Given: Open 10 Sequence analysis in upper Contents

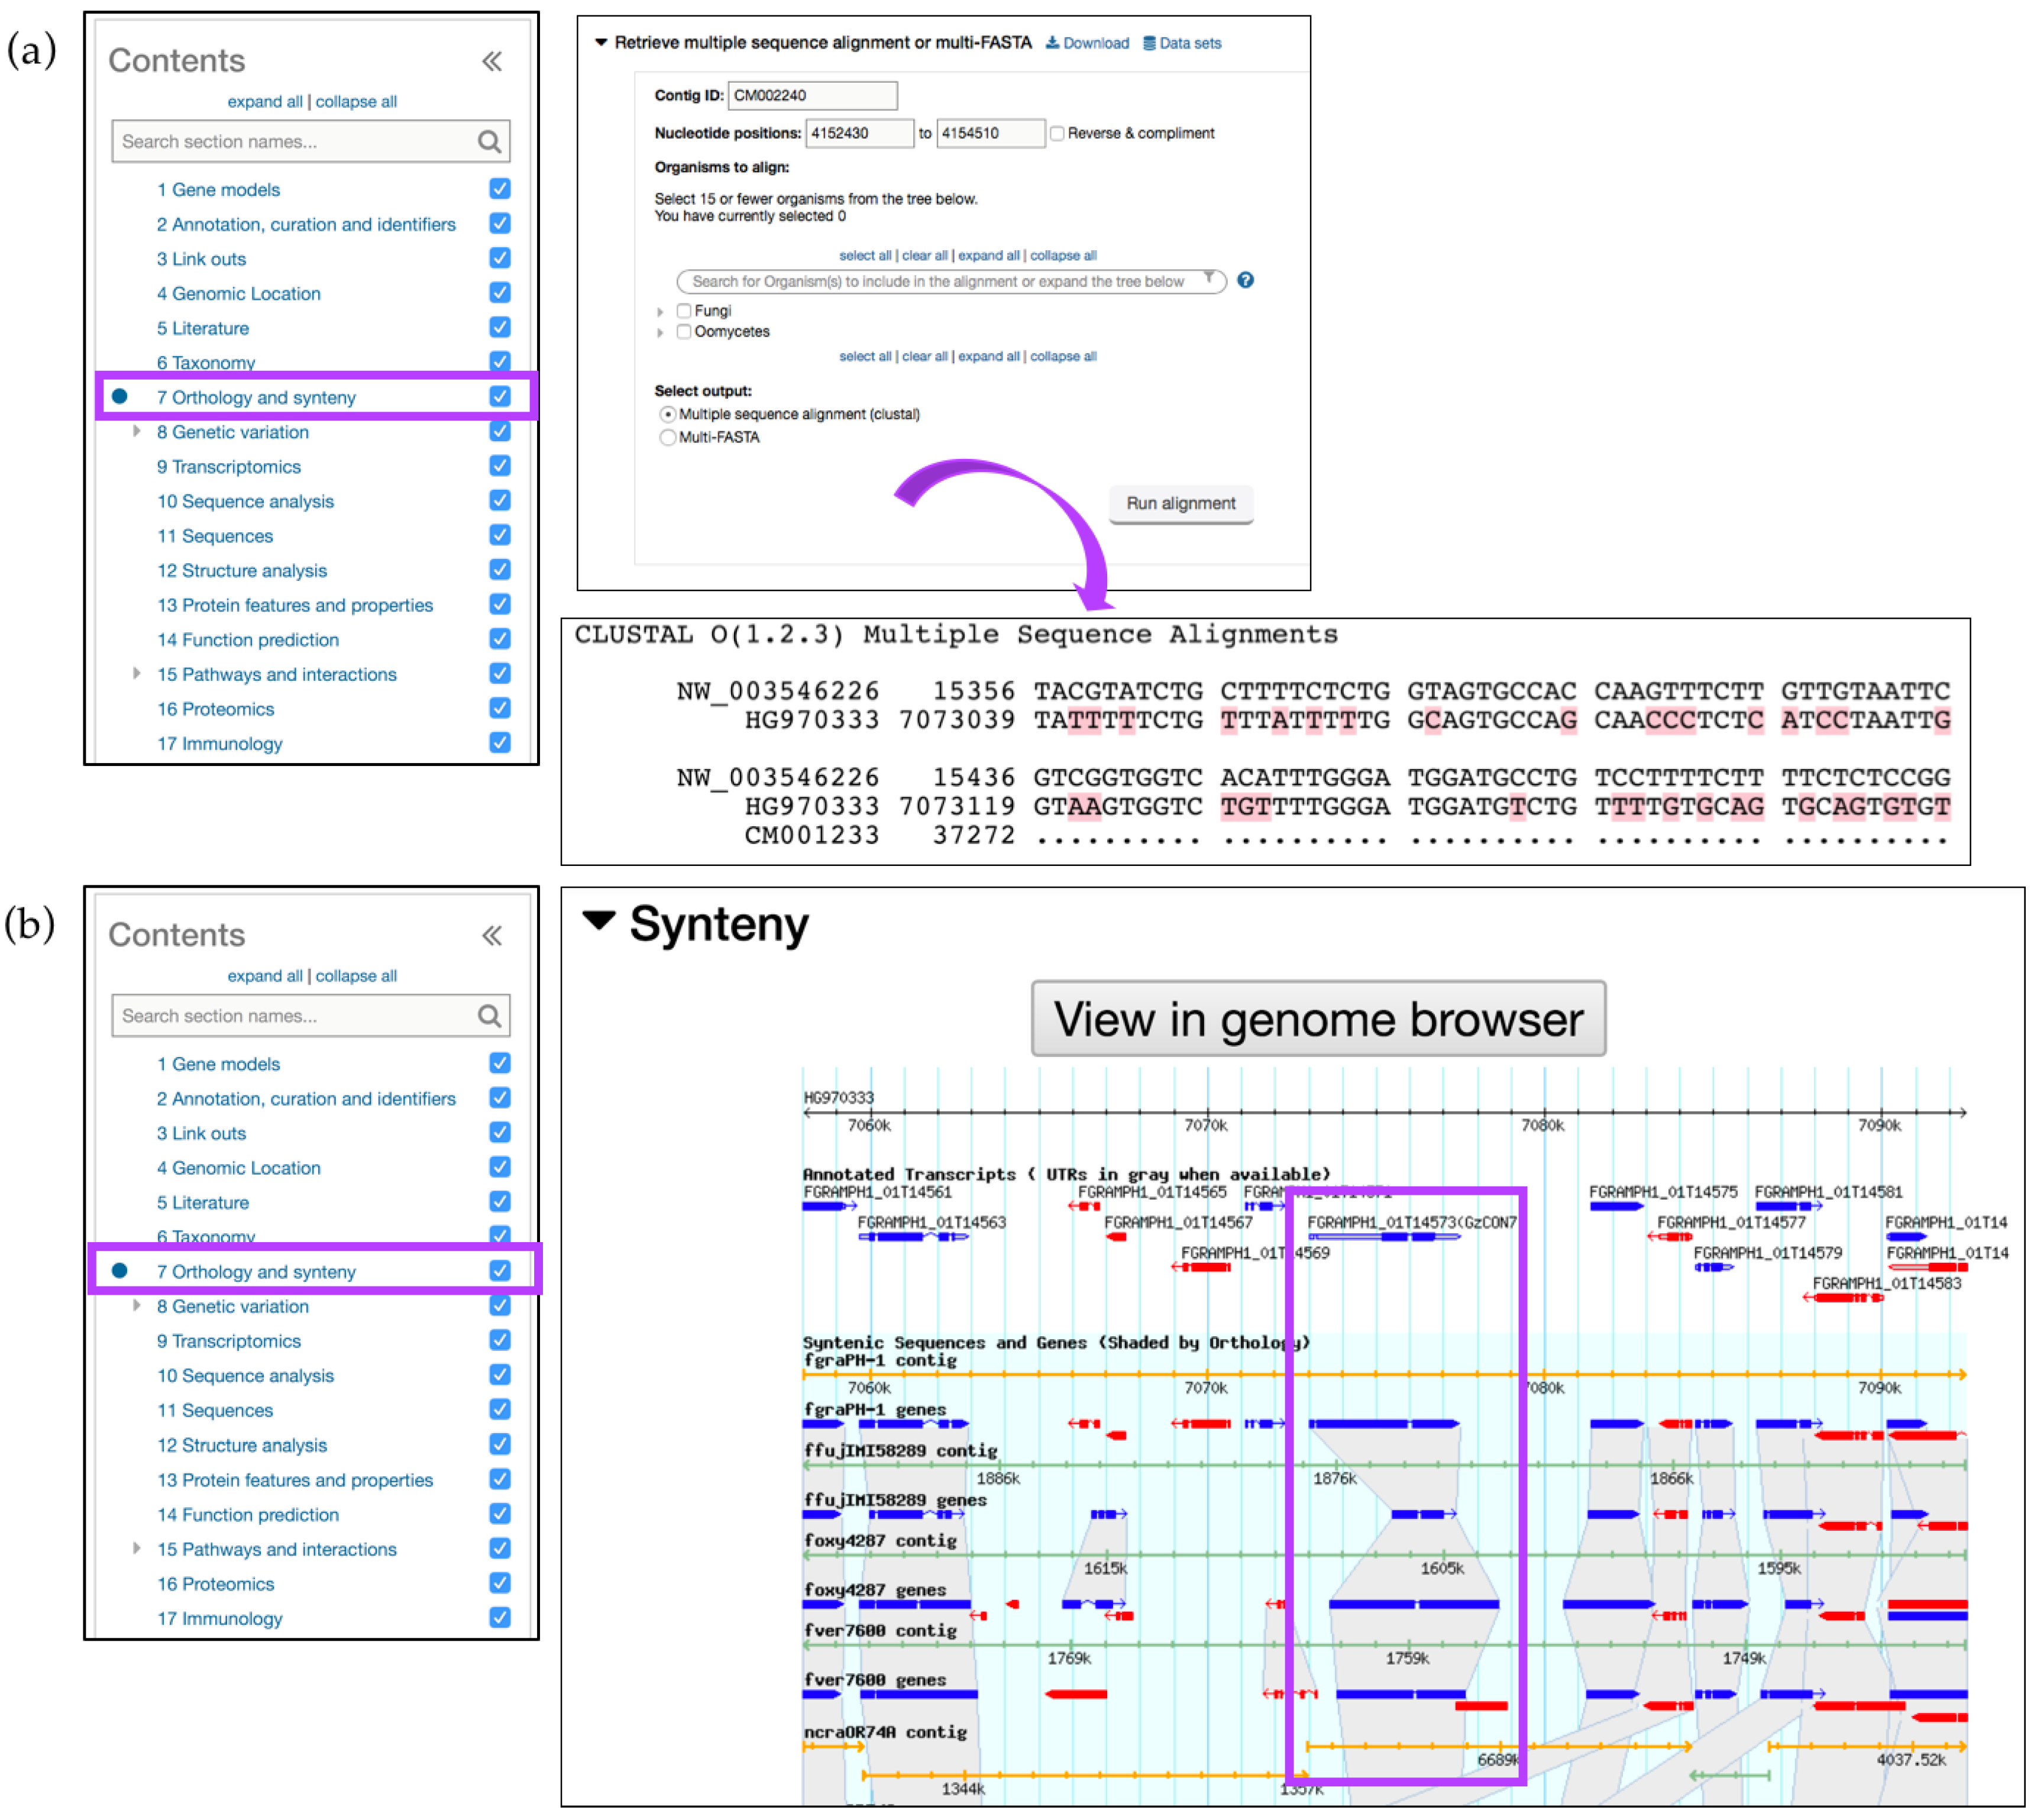Looking at the screenshot, I should [245, 501].
